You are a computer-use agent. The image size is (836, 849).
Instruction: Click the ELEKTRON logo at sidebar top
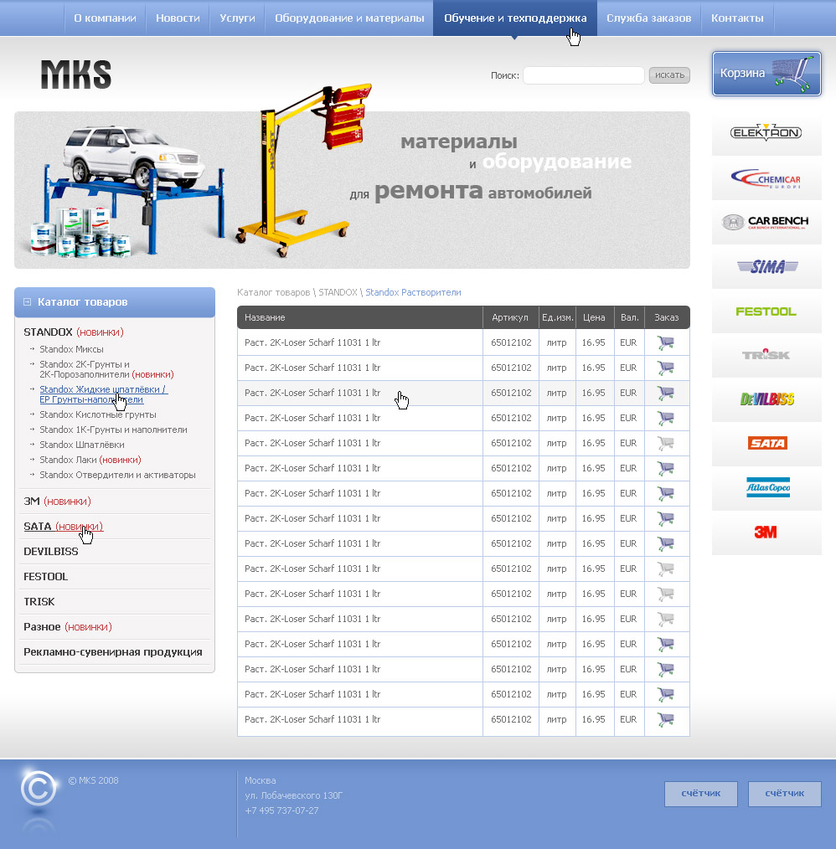coord(766,132)
